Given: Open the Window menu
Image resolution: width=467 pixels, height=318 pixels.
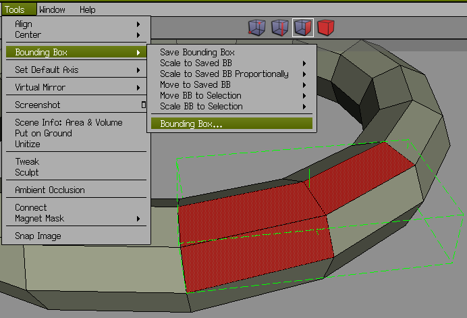Looking at the screenshot, I should pos(52,10).
